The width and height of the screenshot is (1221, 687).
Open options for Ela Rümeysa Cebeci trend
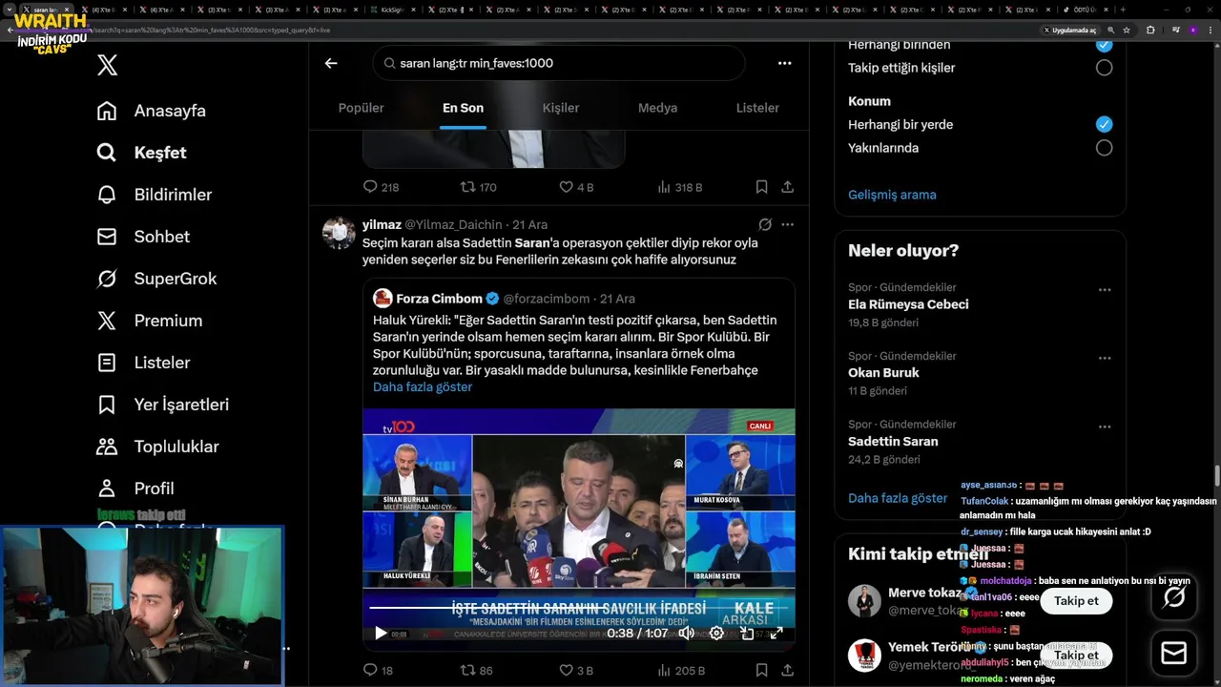tap(1104, 289)
